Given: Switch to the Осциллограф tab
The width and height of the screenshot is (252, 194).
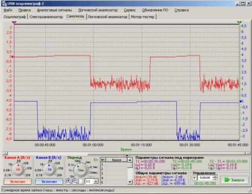Looking at the screenshot, I should pos(15,17).
